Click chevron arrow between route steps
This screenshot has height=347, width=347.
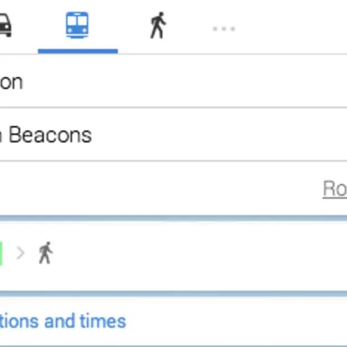click(21, 253)
